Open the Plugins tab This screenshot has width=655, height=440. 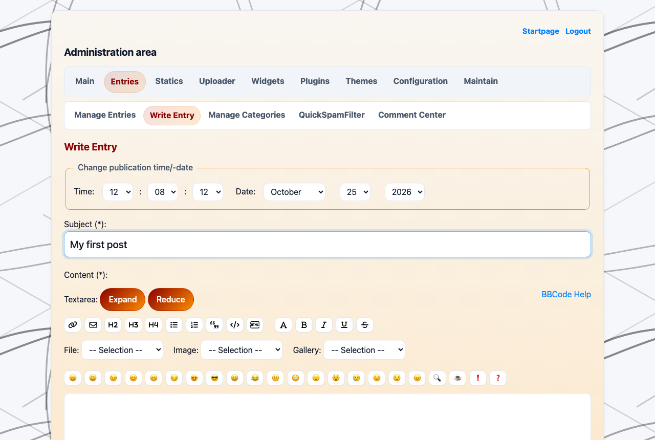(315, 81)
